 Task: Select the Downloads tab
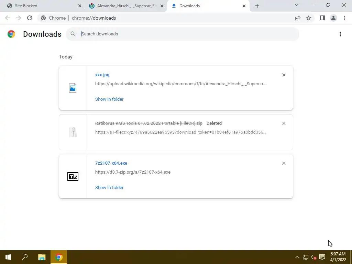[208, 6]
